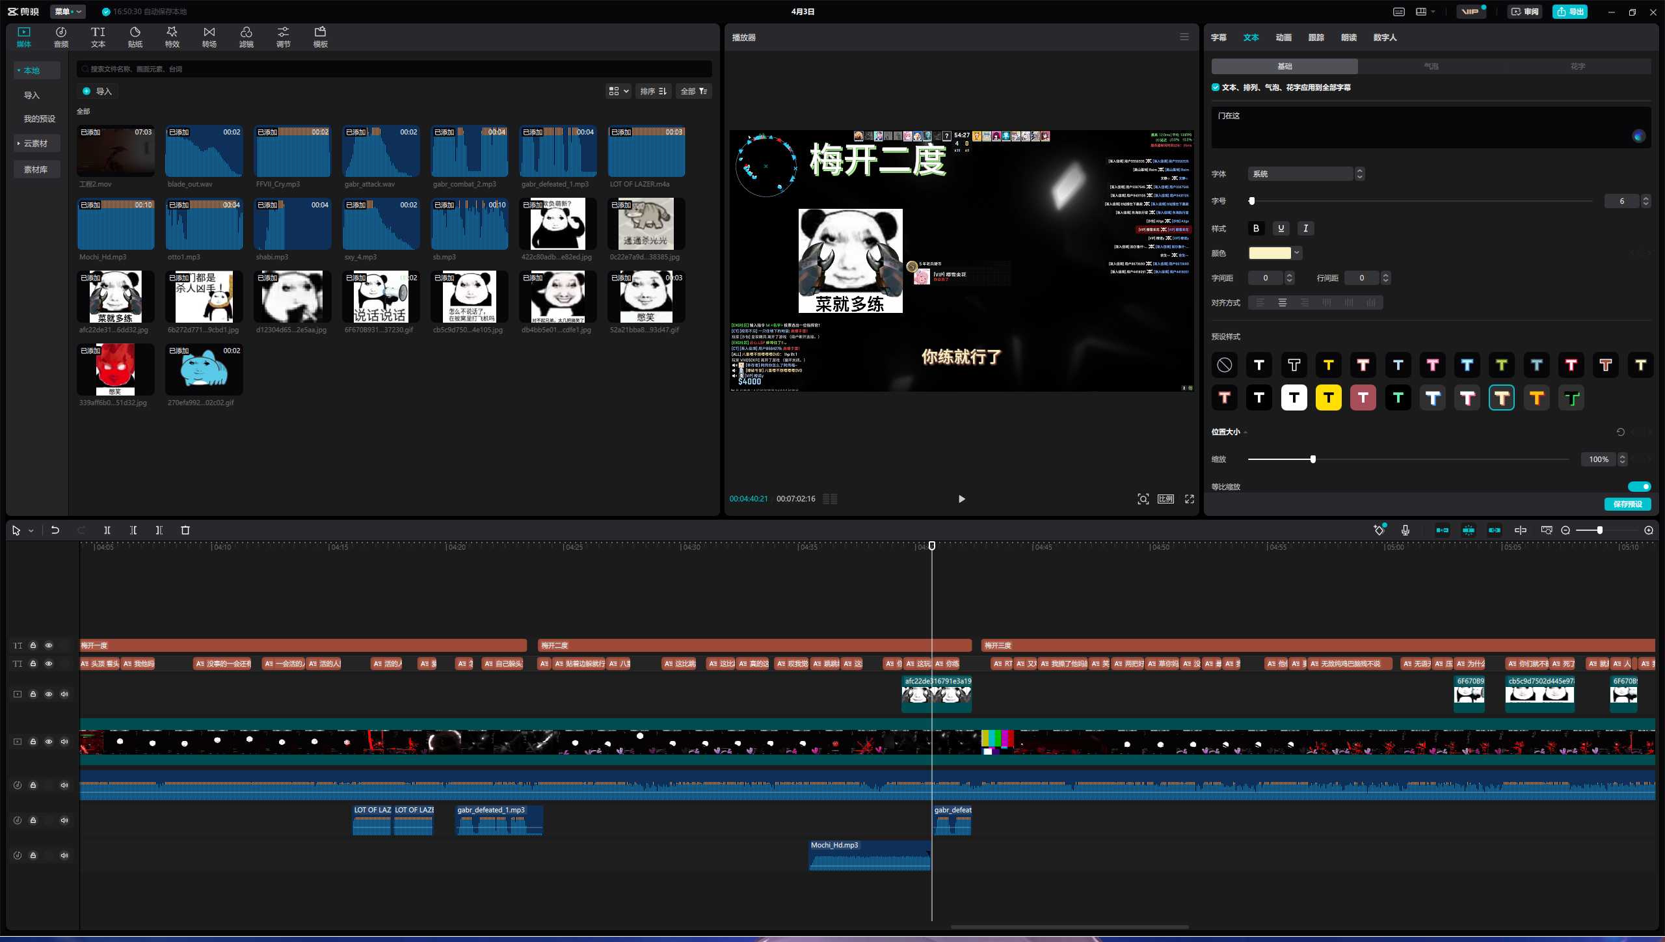
Task: Click the microphone record icon
Action: (x=1405, y=530)
